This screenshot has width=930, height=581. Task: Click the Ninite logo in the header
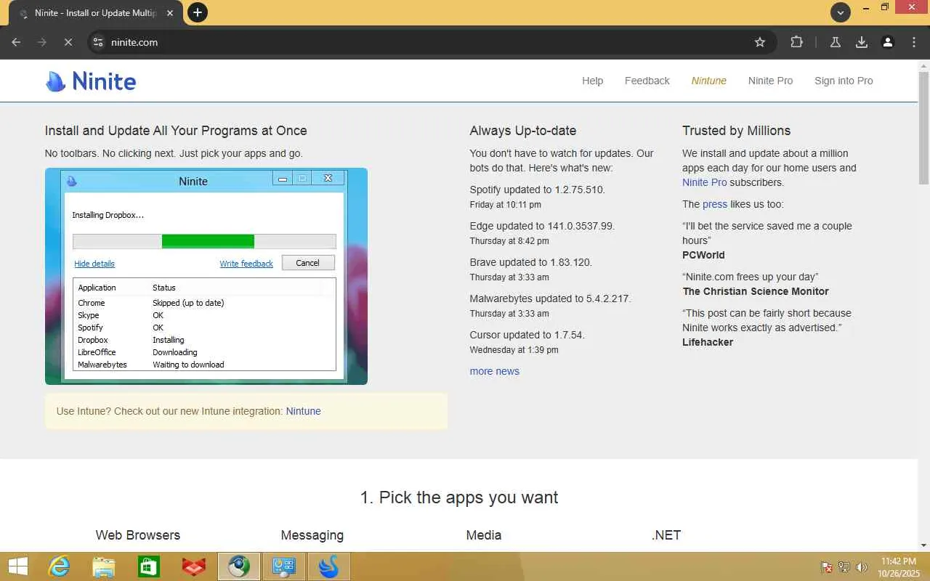click(91, 81)
